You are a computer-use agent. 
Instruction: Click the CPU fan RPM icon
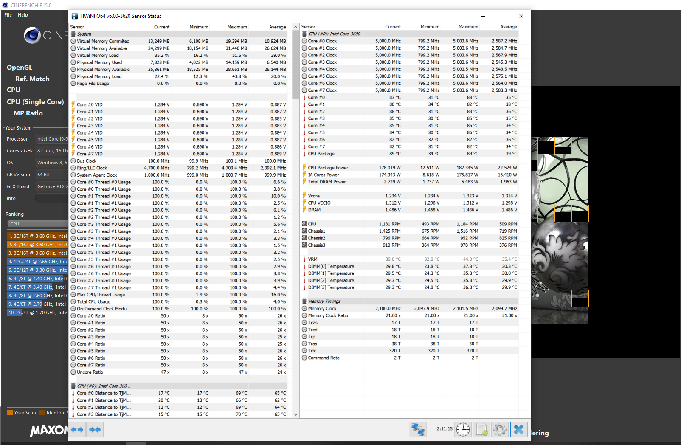tap(304, 224)
